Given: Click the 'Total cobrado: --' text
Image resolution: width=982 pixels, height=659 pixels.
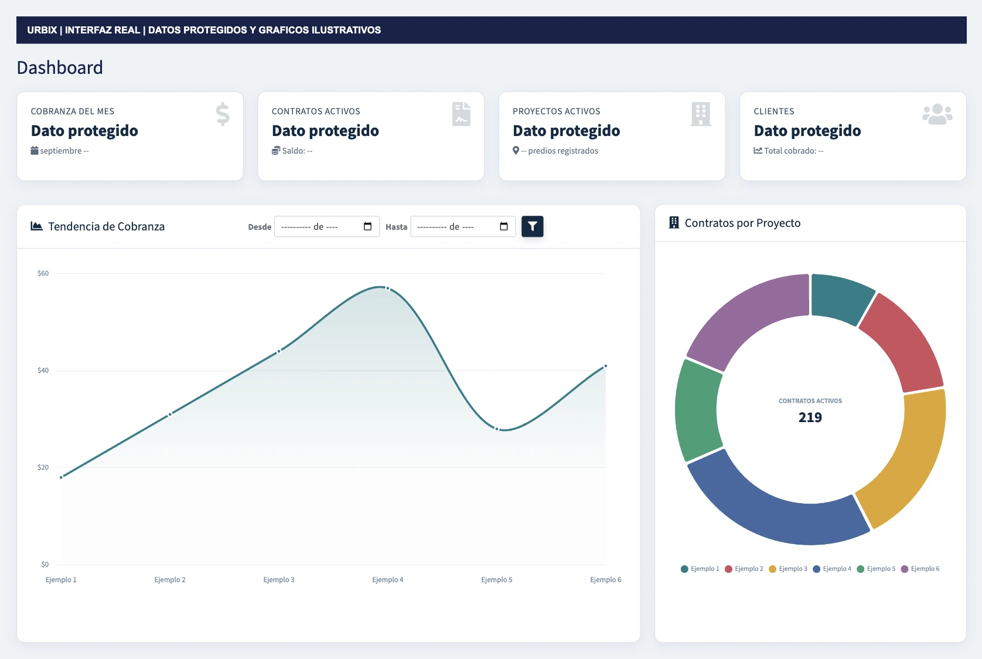Looking at the screenshot, I should tap(794, 151).
